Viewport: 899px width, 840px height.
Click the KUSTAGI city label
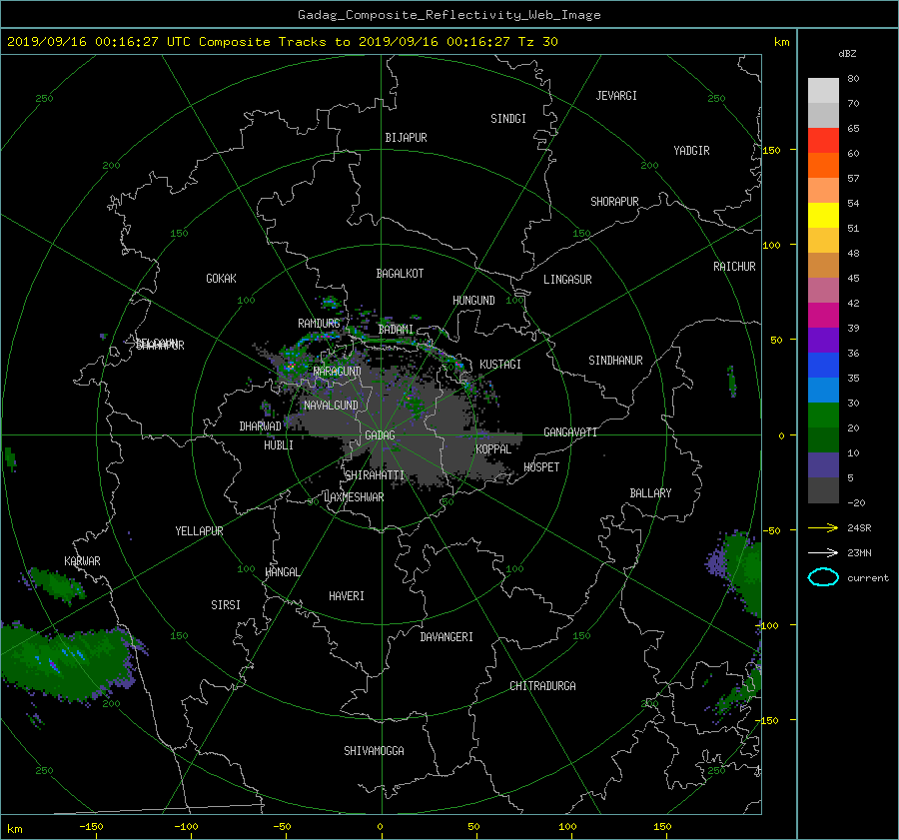tap(500, 365)
